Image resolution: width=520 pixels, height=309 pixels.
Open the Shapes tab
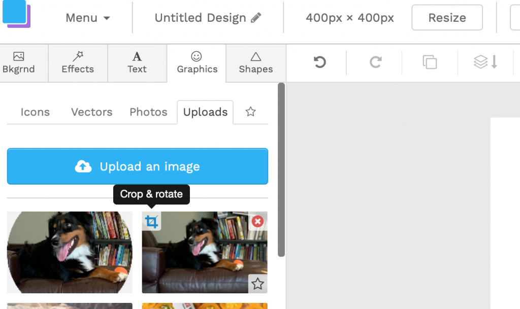(256, 63)
